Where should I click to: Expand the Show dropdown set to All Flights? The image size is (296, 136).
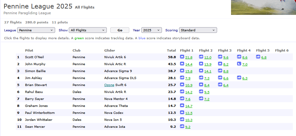coord(88,30)
